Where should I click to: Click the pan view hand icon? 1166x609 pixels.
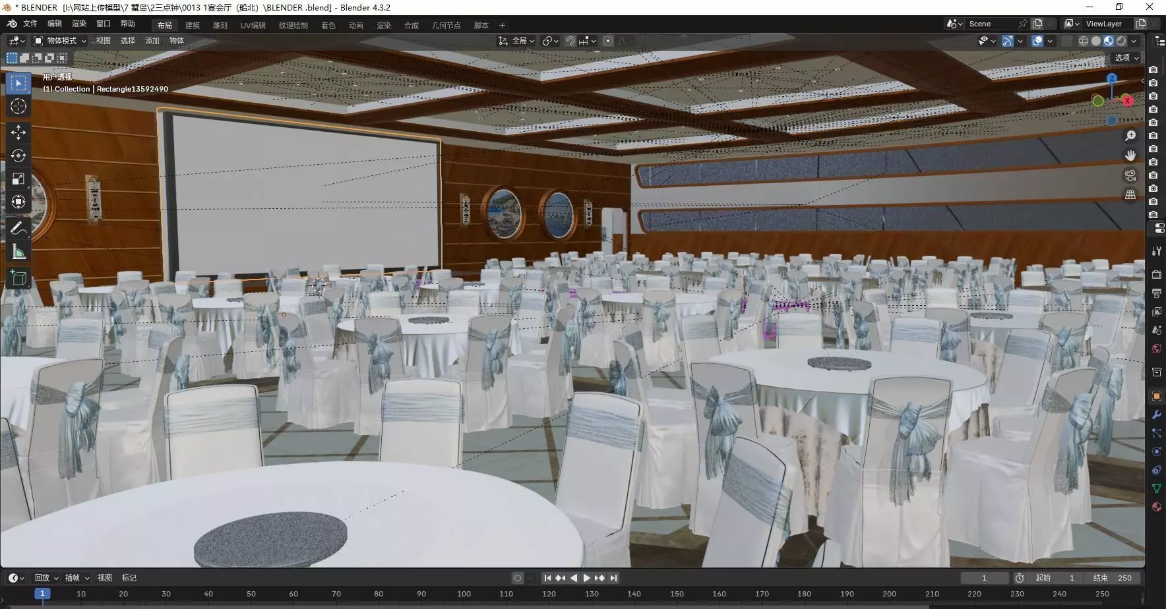pos(1130,156)
